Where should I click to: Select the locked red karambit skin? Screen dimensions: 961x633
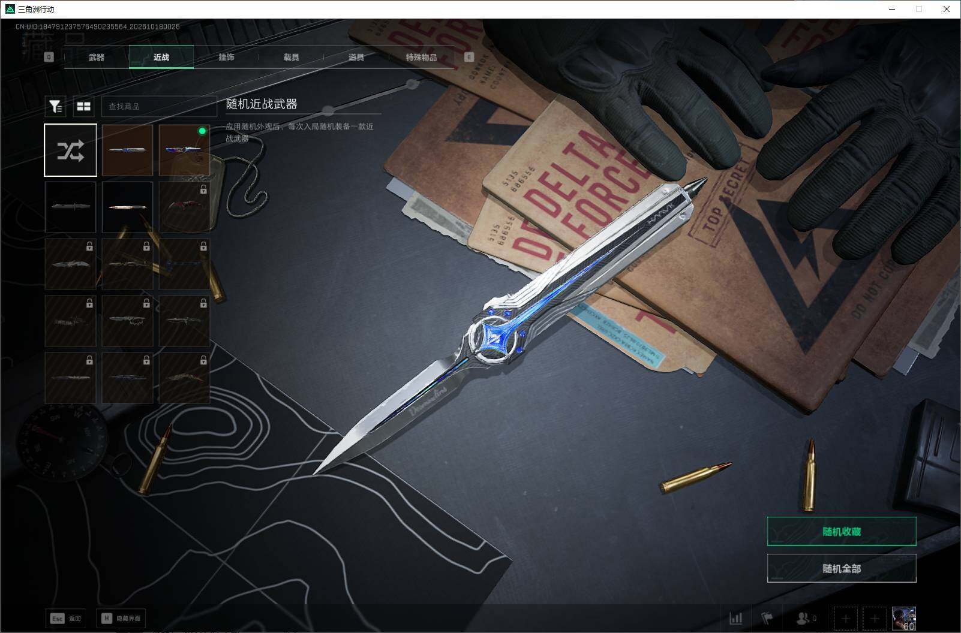184,207
